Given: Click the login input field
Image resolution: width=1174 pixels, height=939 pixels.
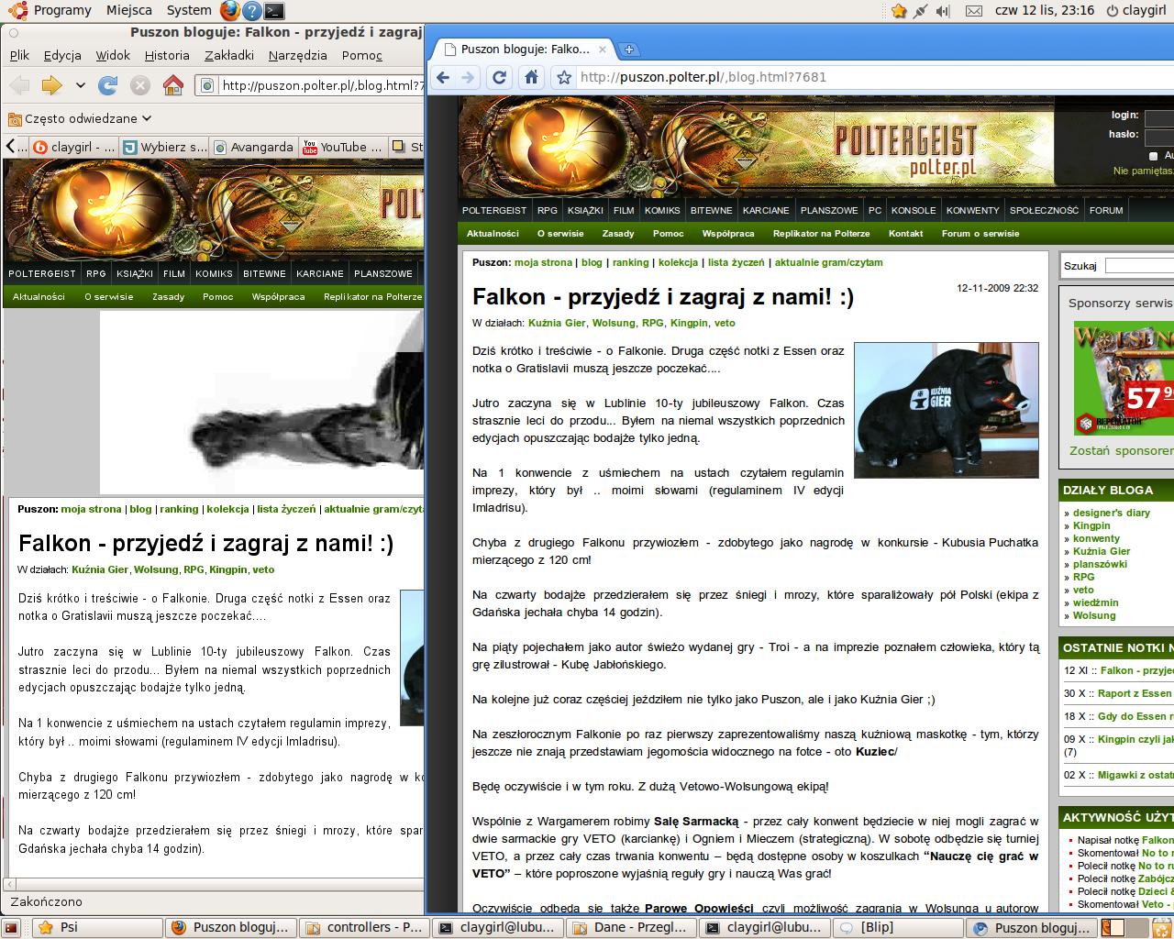Looking at the screenshot, I should pos(1159,118).
